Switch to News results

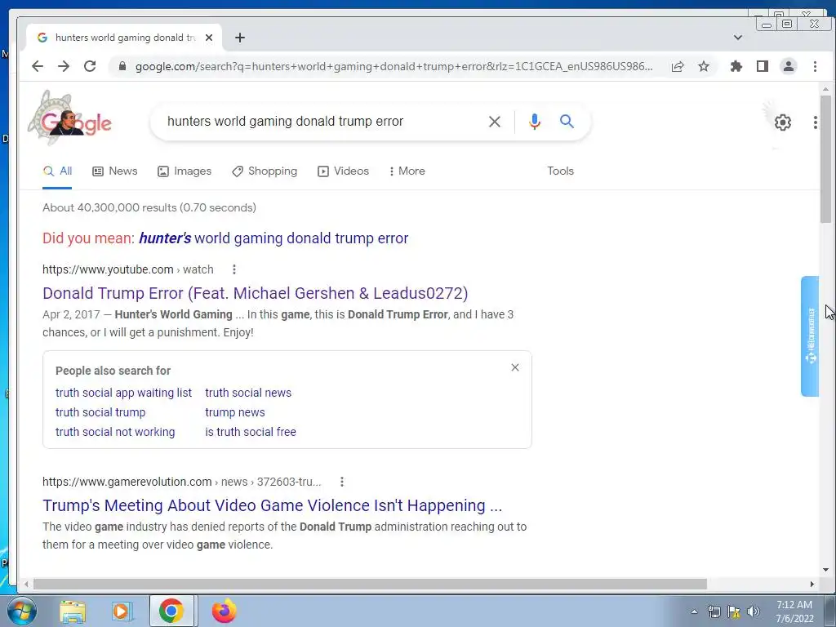[114, 171]
